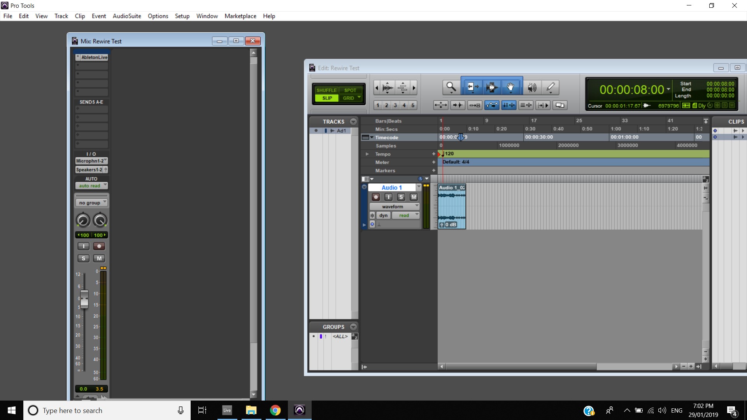Record-enable the Audio 1 track
The image size is (747, 420).
click(x=375, y=197)
